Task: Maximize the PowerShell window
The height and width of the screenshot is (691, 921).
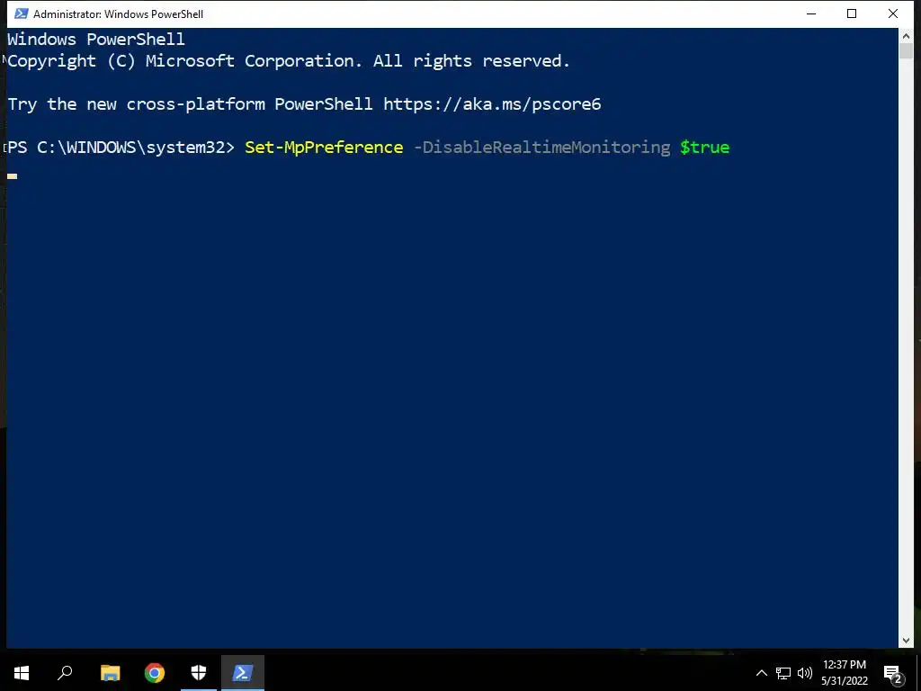Action: tap(852, 13)
